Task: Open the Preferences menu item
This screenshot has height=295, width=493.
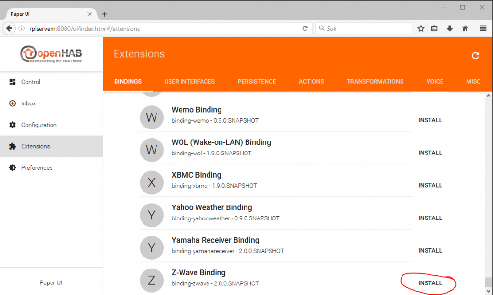Action: point(51,168)
